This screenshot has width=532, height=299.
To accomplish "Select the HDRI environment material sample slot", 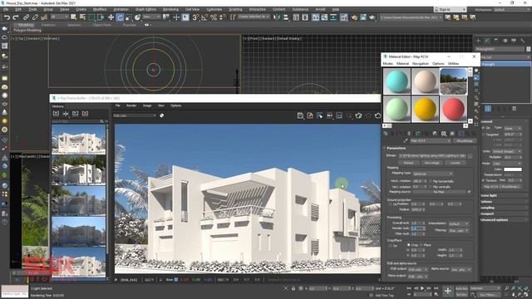I will point(453,81).
